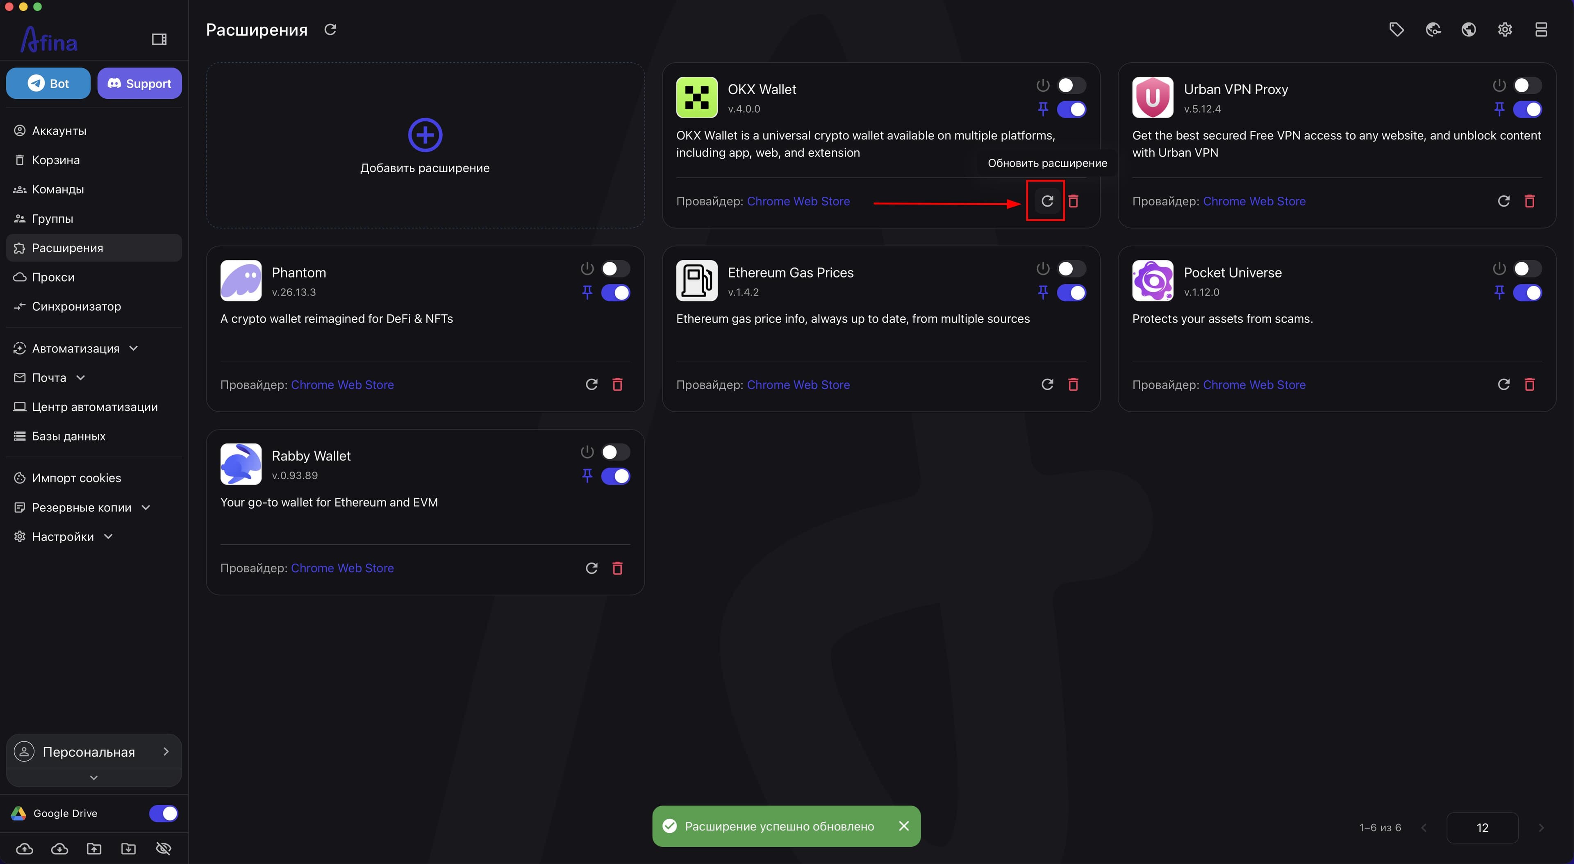1574x864 pixels.
Task: Toggle the OKX Wallet power switch
Action: tap(1071, 86)
